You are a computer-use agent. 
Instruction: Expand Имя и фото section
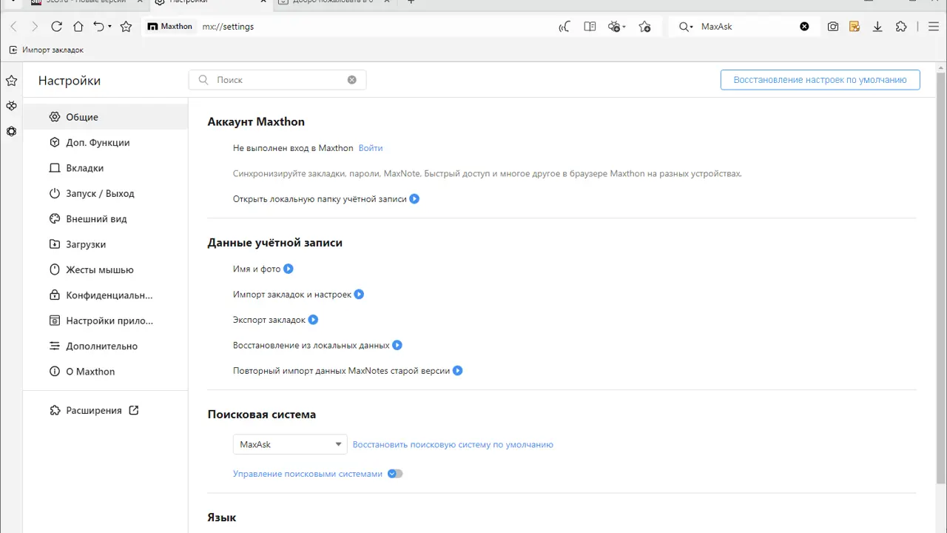click(x=289, y=269)
